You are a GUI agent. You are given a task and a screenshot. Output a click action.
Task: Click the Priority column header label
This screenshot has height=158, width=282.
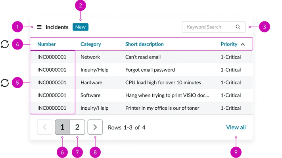pos(229,44)
